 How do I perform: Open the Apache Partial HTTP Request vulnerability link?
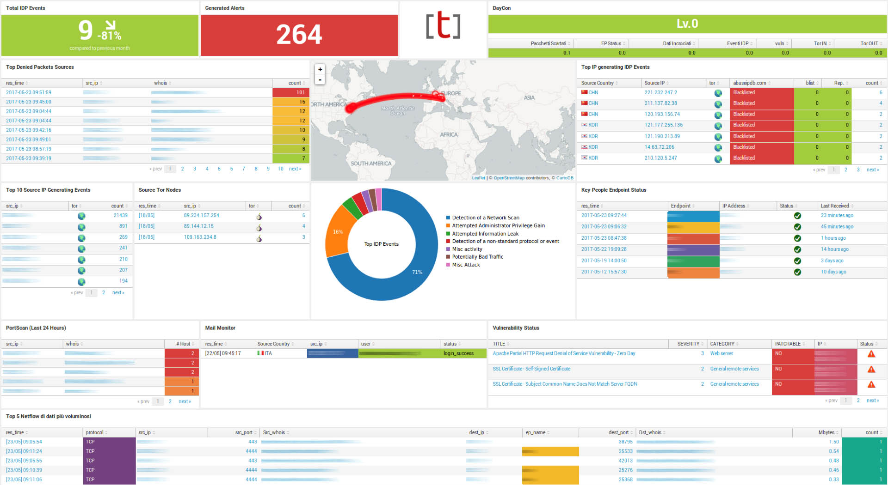[x=564, y=354]
